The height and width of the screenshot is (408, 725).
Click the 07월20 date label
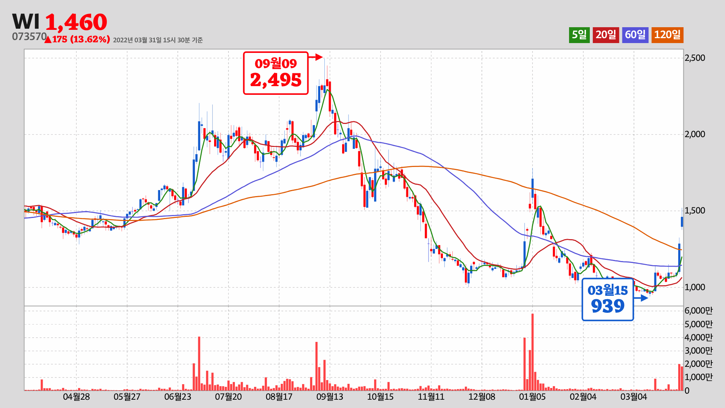click(x=228, y=397)
